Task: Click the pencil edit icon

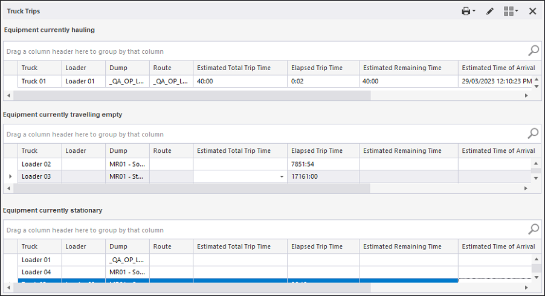Action: click(x=490, y=11)
